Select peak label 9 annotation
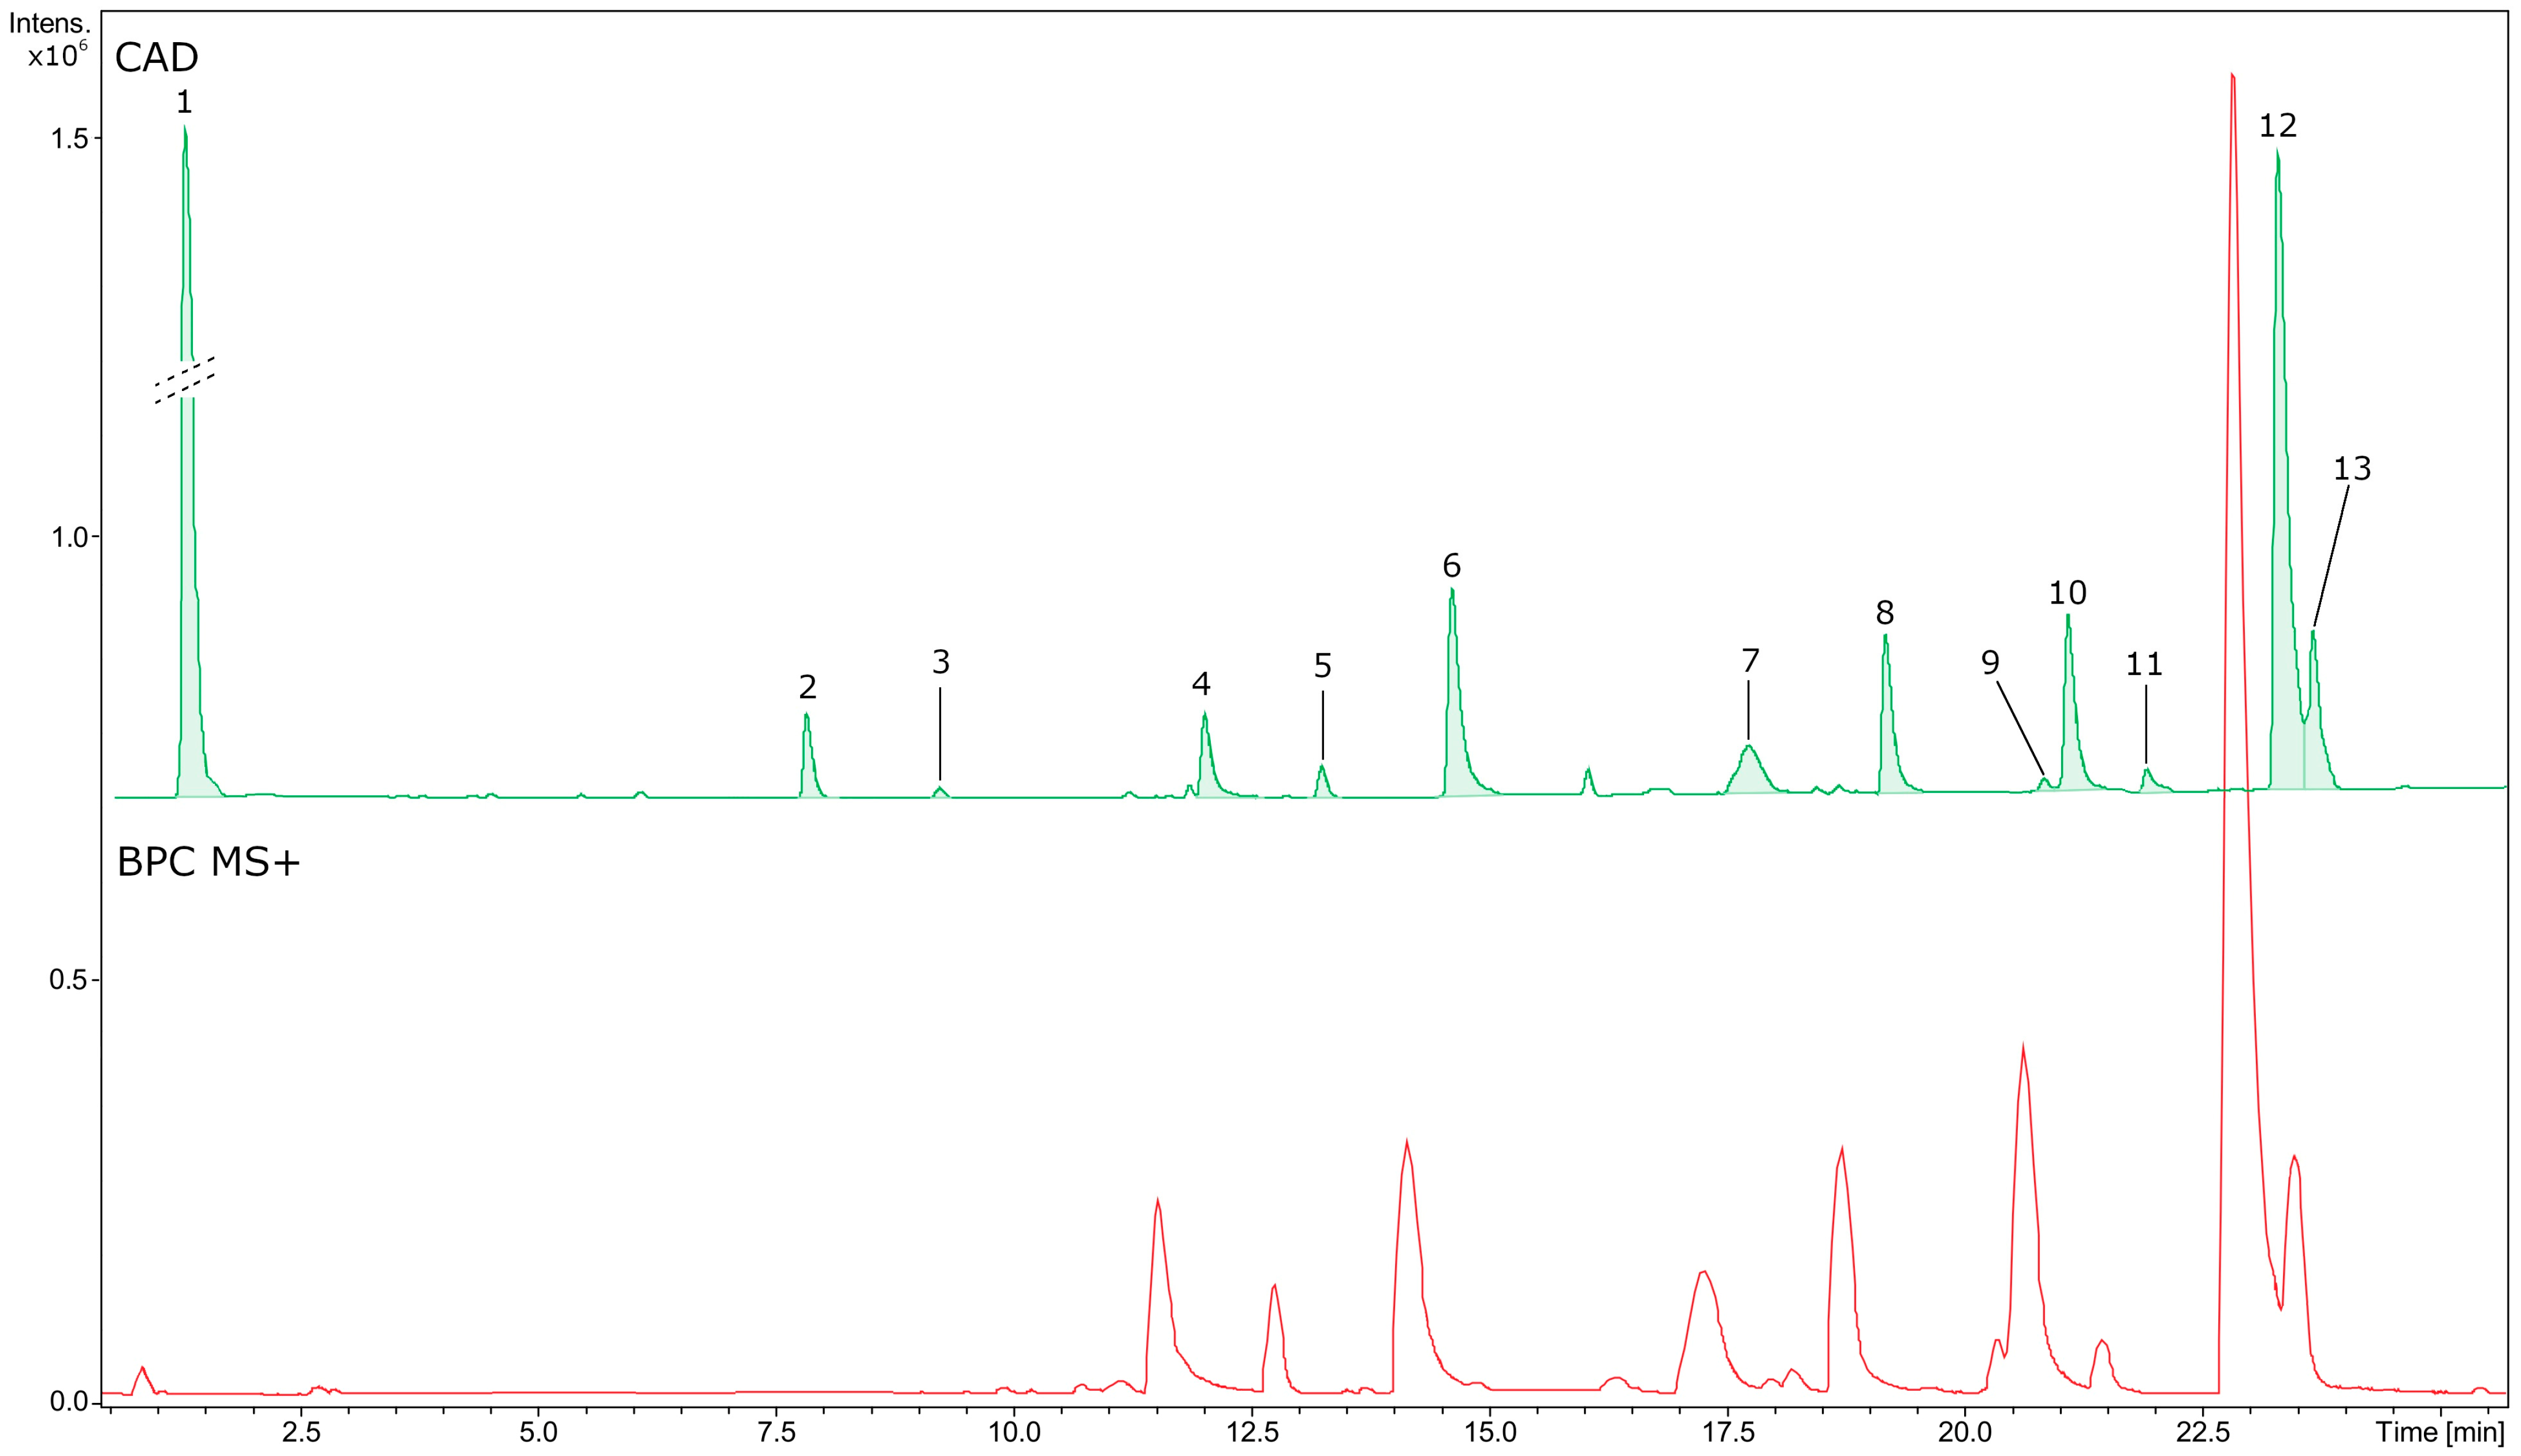 pos(1990,662)
